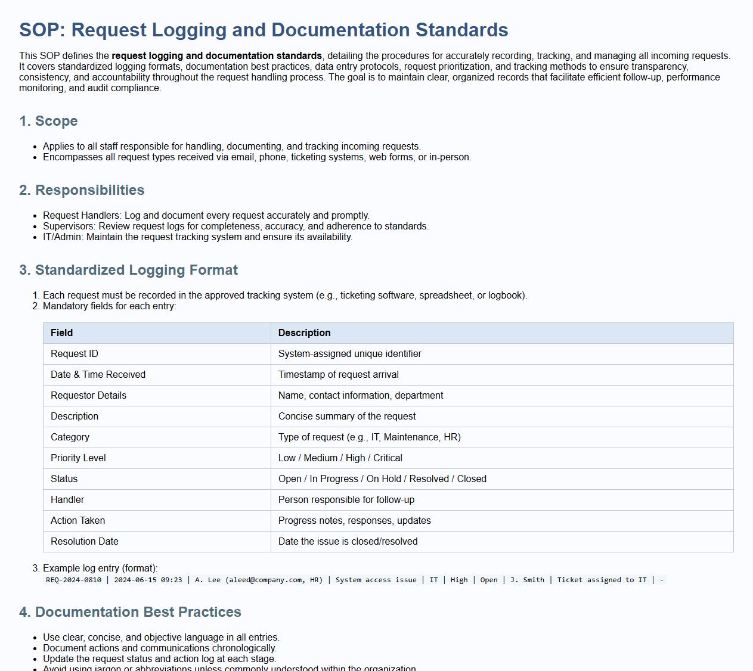
Task: Click the 'Handler' field cell
Action: [67, 500]
